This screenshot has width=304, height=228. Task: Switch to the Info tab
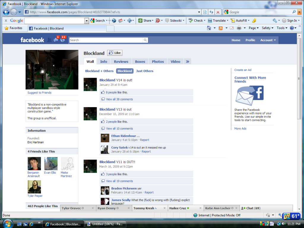[104, 61]
